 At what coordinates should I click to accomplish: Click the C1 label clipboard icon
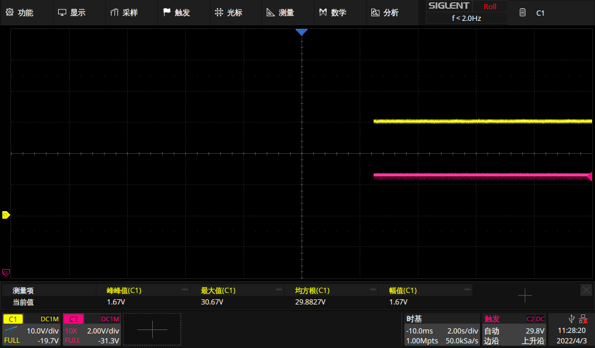[523, 12]
